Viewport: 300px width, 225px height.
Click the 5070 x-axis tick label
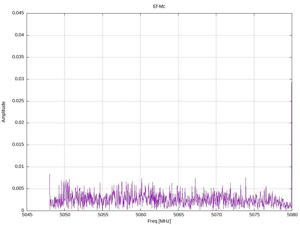pyautogui.click(x=216, y=215)
